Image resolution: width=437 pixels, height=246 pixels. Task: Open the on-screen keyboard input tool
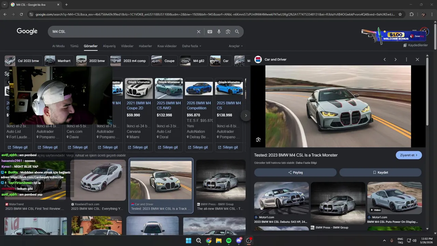point(210,31)
